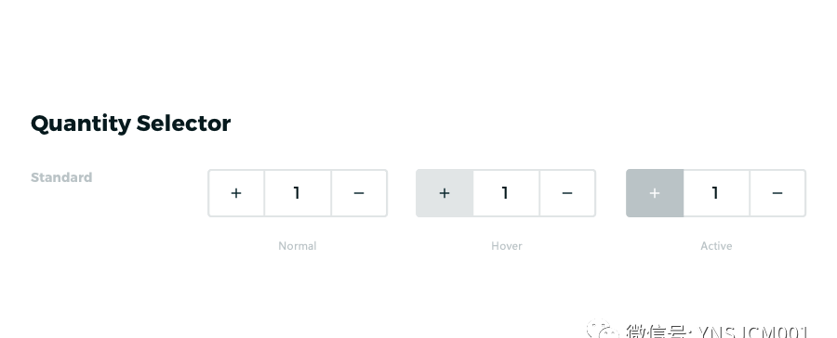Screen dimensions: 837x338
Task: Click the minus icon in the Active selector
Action: [x=777, y=193]
